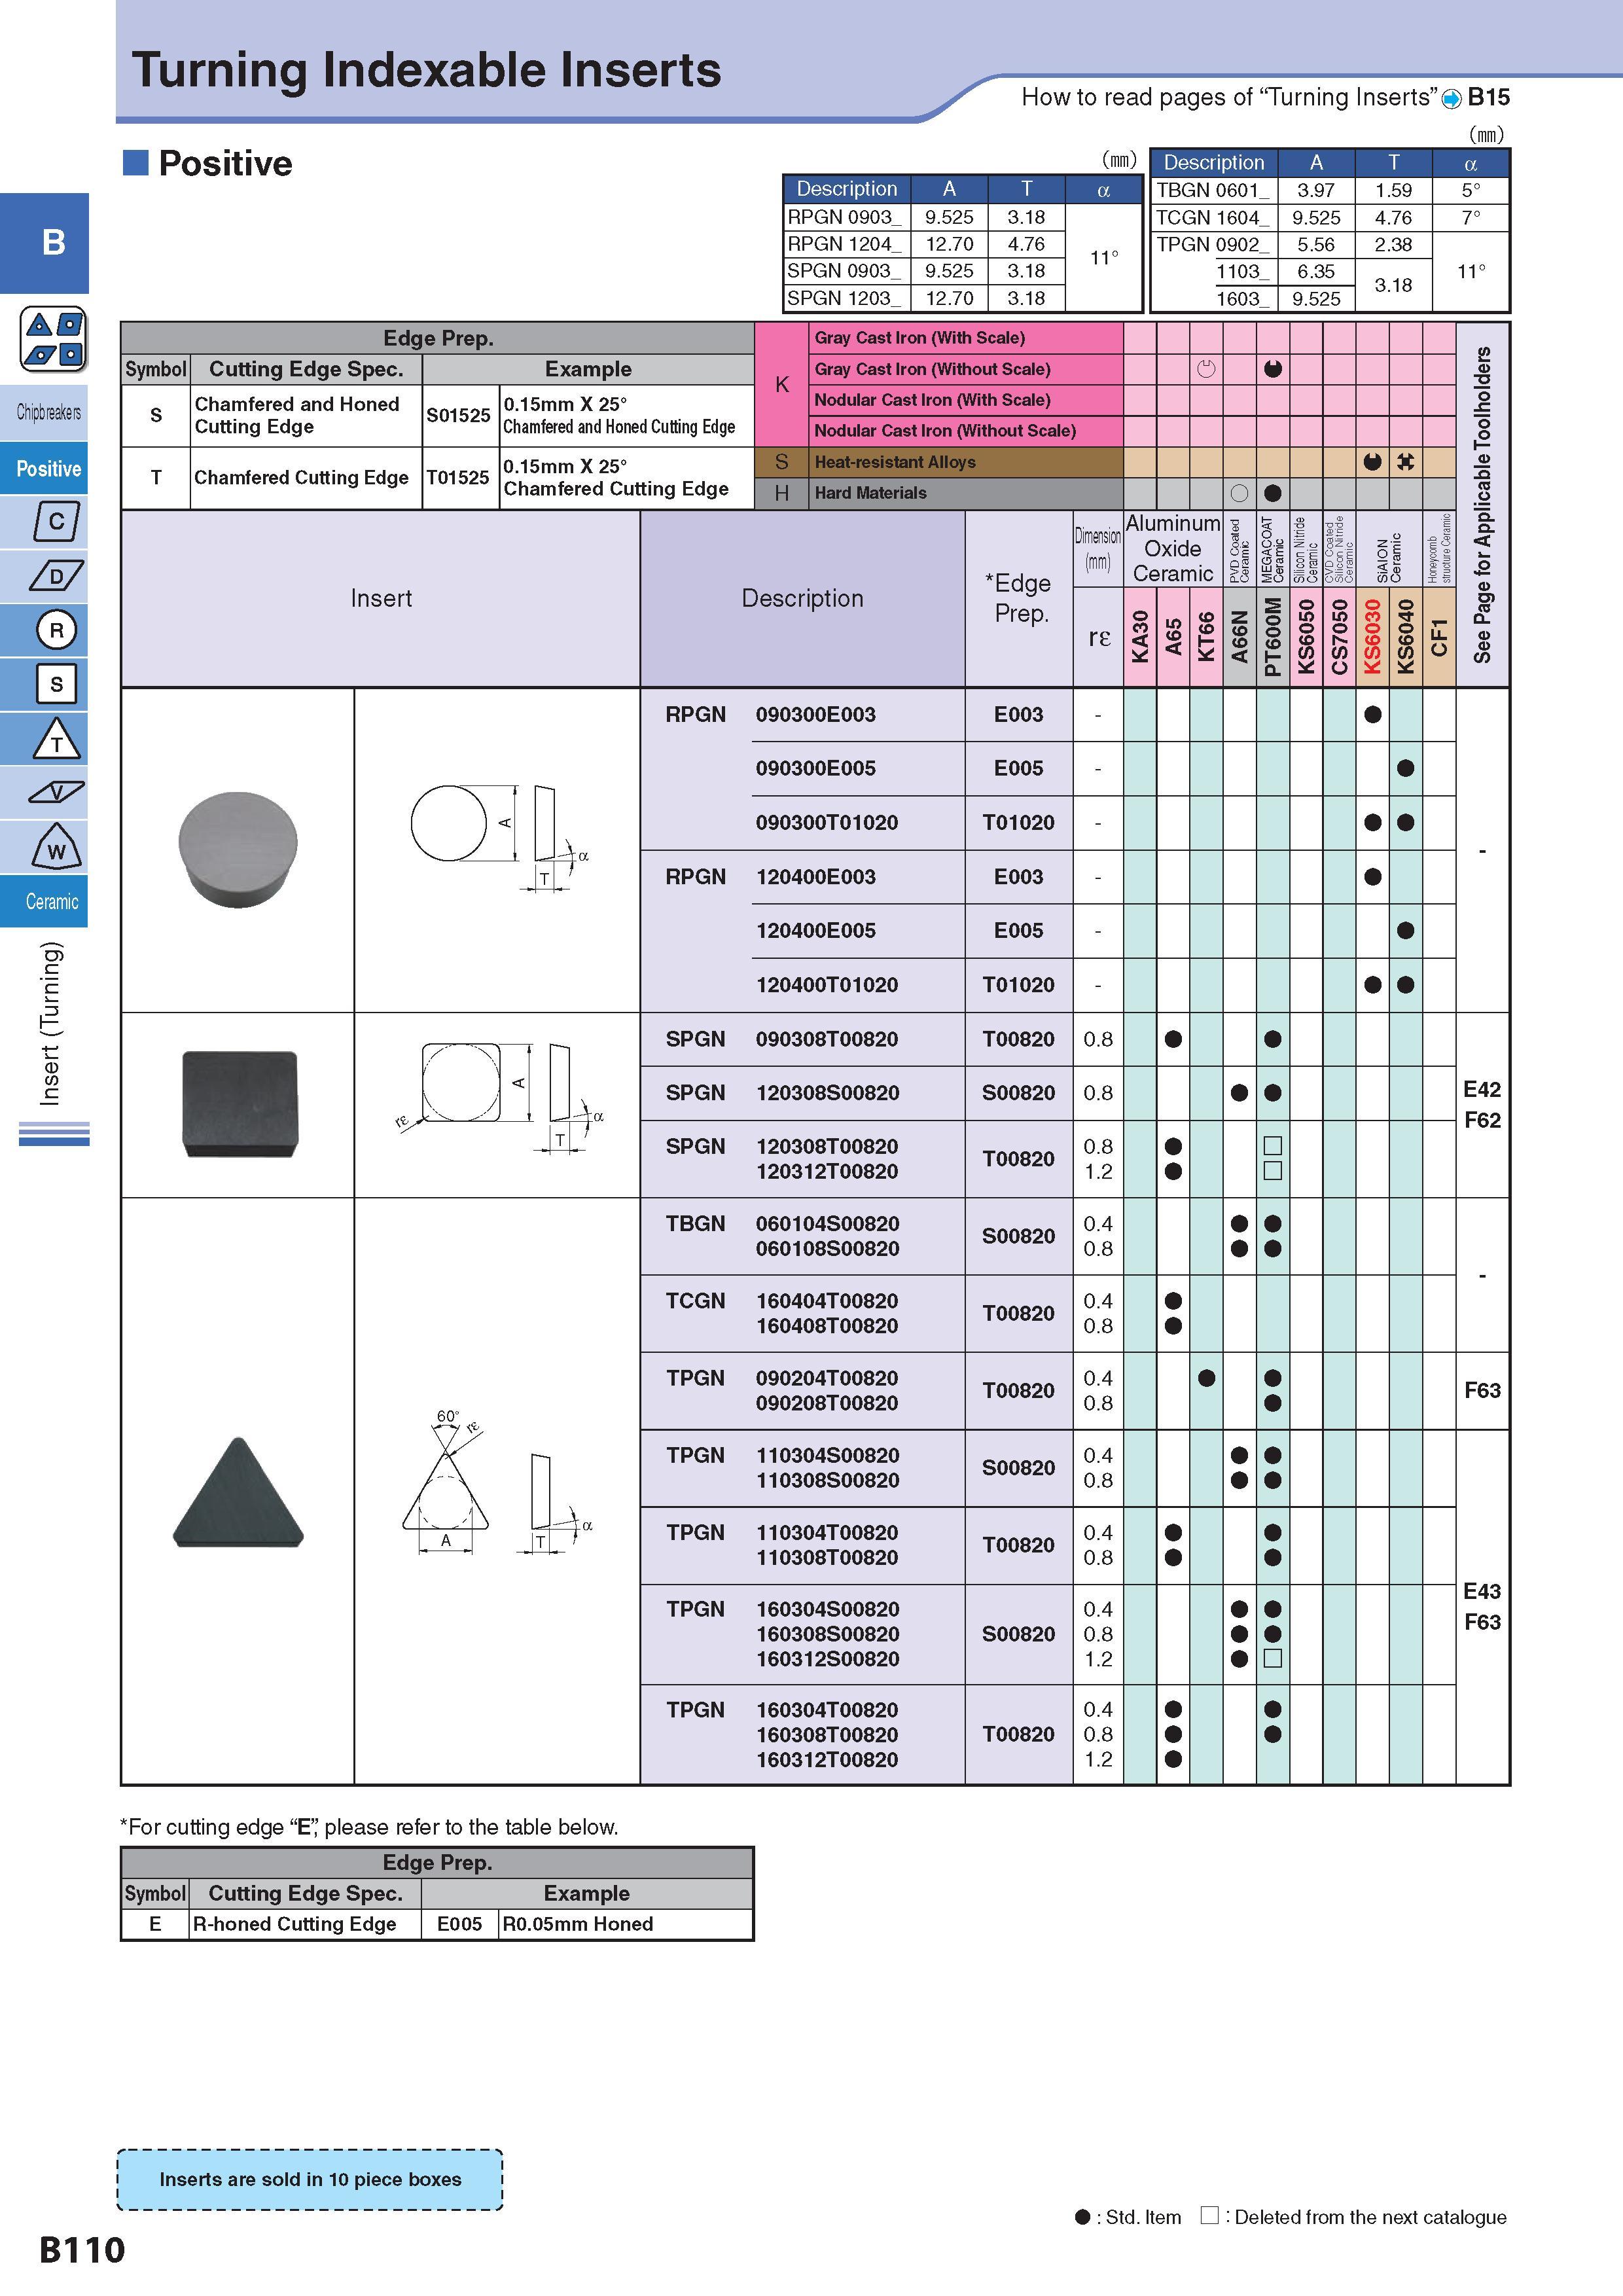Viewport: 1623px width, 2296px height.
Task: Click the 'Deleted from next catalogue' square symbol
Action: pyautogui.click(x=1209, y=2215)
